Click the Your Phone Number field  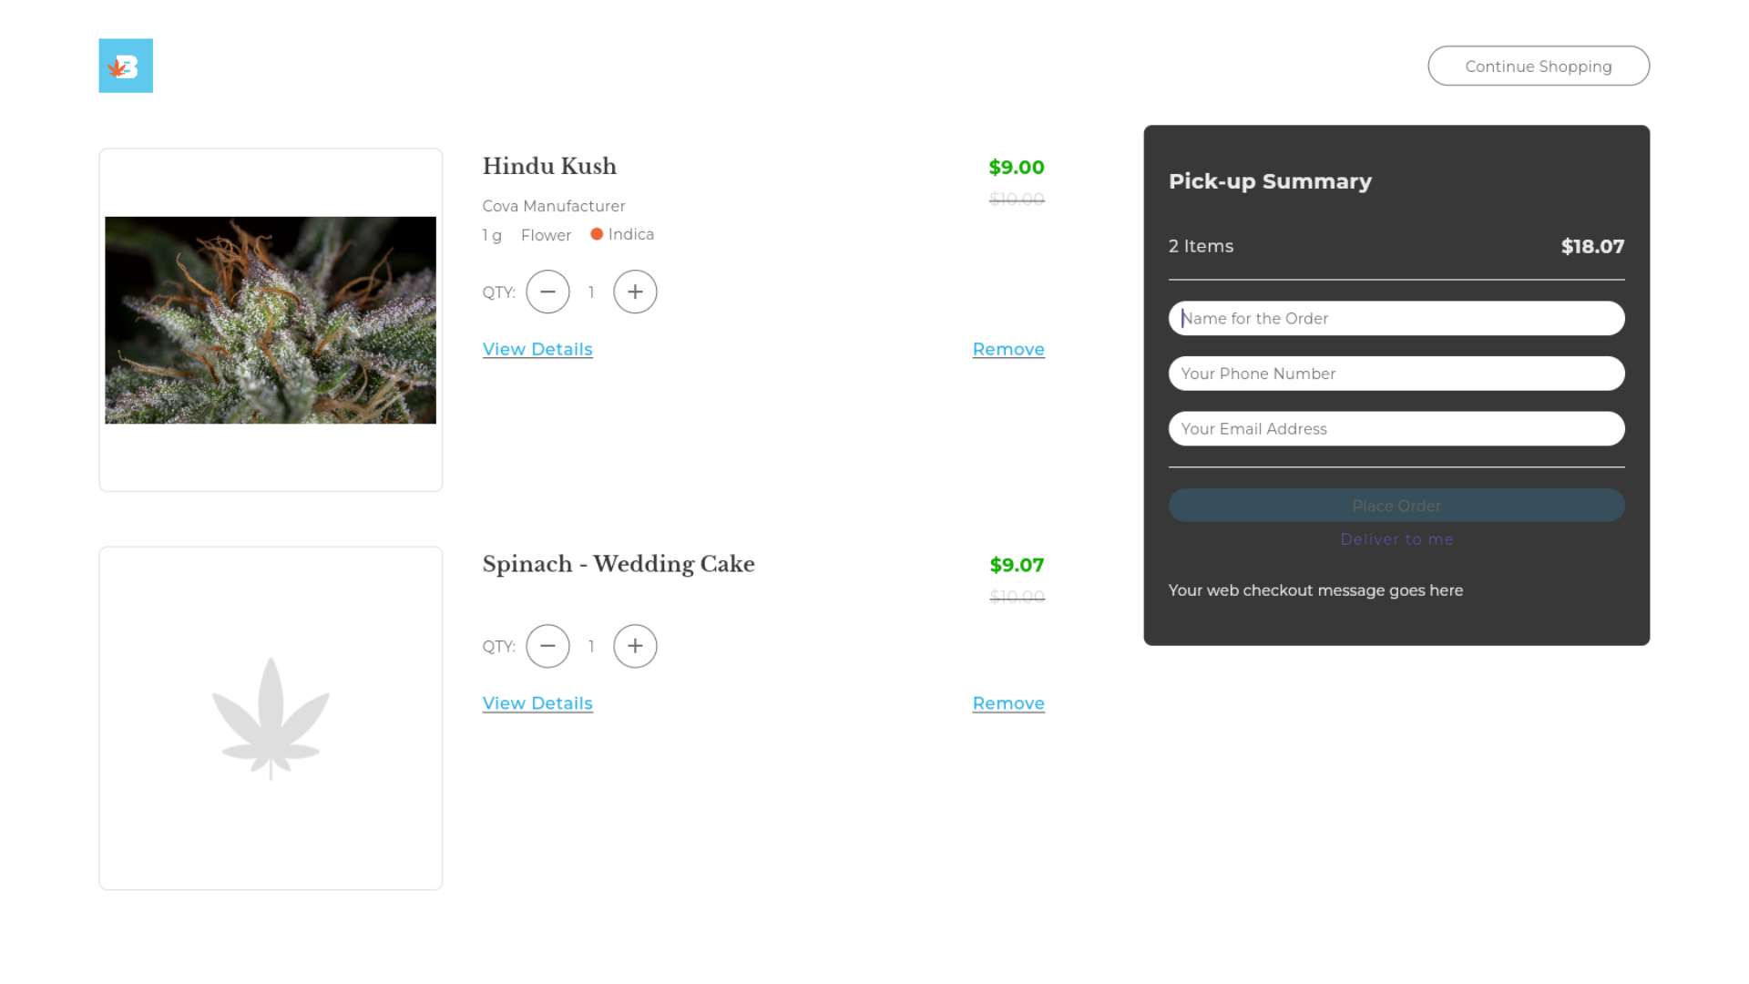(x=1396, y=374)
